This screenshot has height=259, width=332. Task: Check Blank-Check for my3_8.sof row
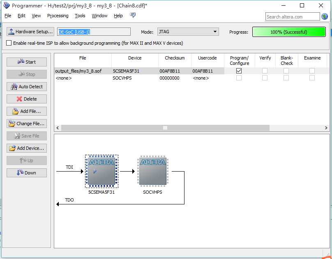tap(286, 71)
